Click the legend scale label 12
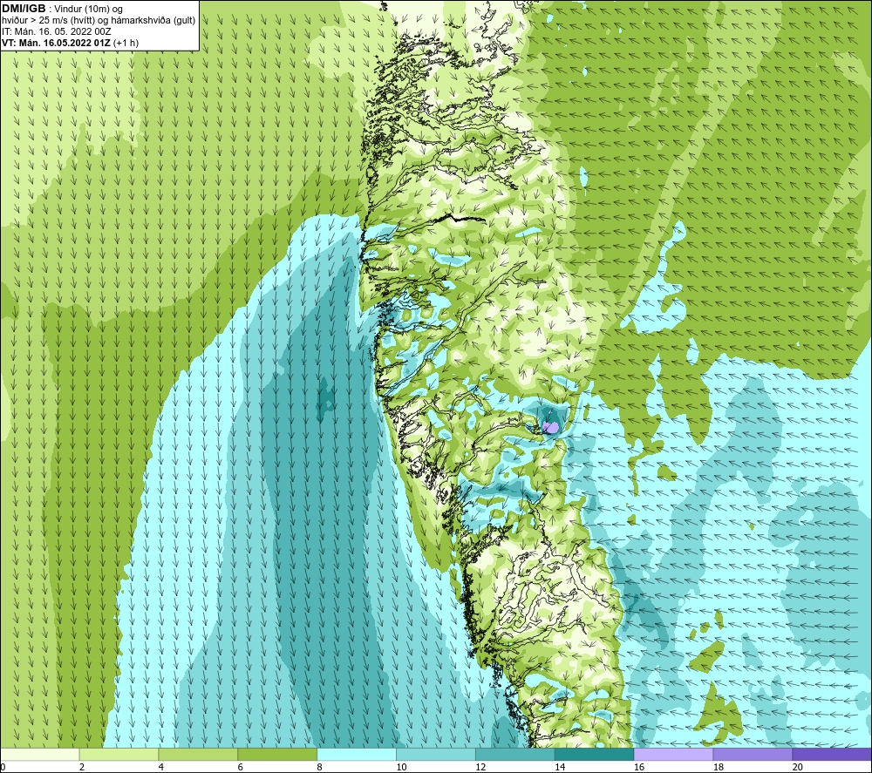Screen dimensions: 872x773 (x=480, y=768)
